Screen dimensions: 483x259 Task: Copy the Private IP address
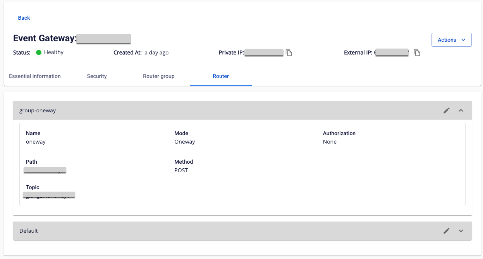(x=289, y=52)
